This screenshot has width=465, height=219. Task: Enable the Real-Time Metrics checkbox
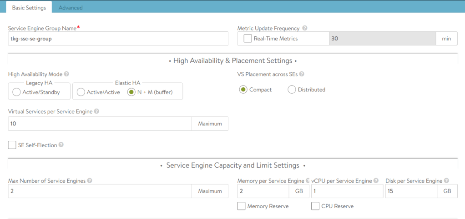[248, 39]
